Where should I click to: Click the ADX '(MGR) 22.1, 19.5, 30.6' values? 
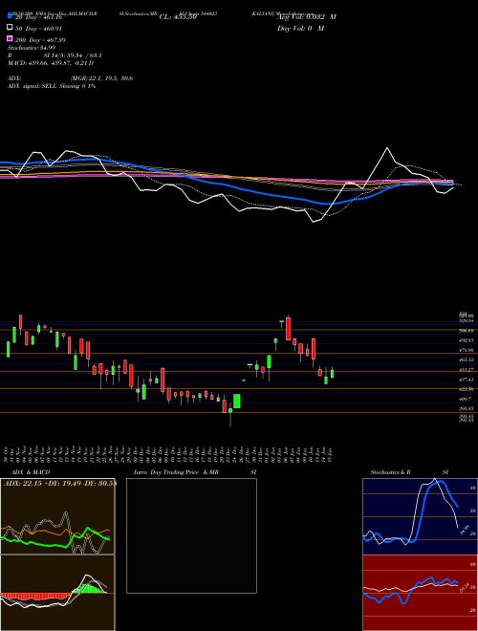click(101, 78)
